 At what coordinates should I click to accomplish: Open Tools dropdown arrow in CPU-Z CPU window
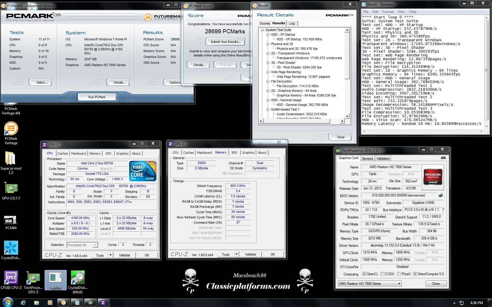click(x=110, y=255)
